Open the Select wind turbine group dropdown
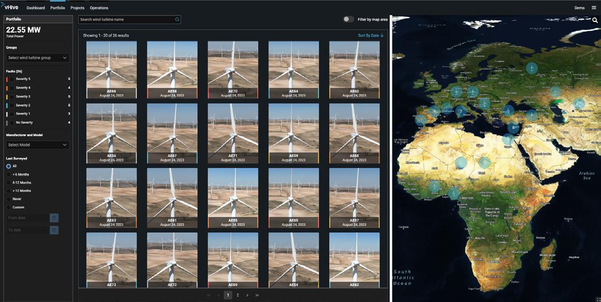Image resolution: width=601 pixels, height=302 pixels. point(37,58)
